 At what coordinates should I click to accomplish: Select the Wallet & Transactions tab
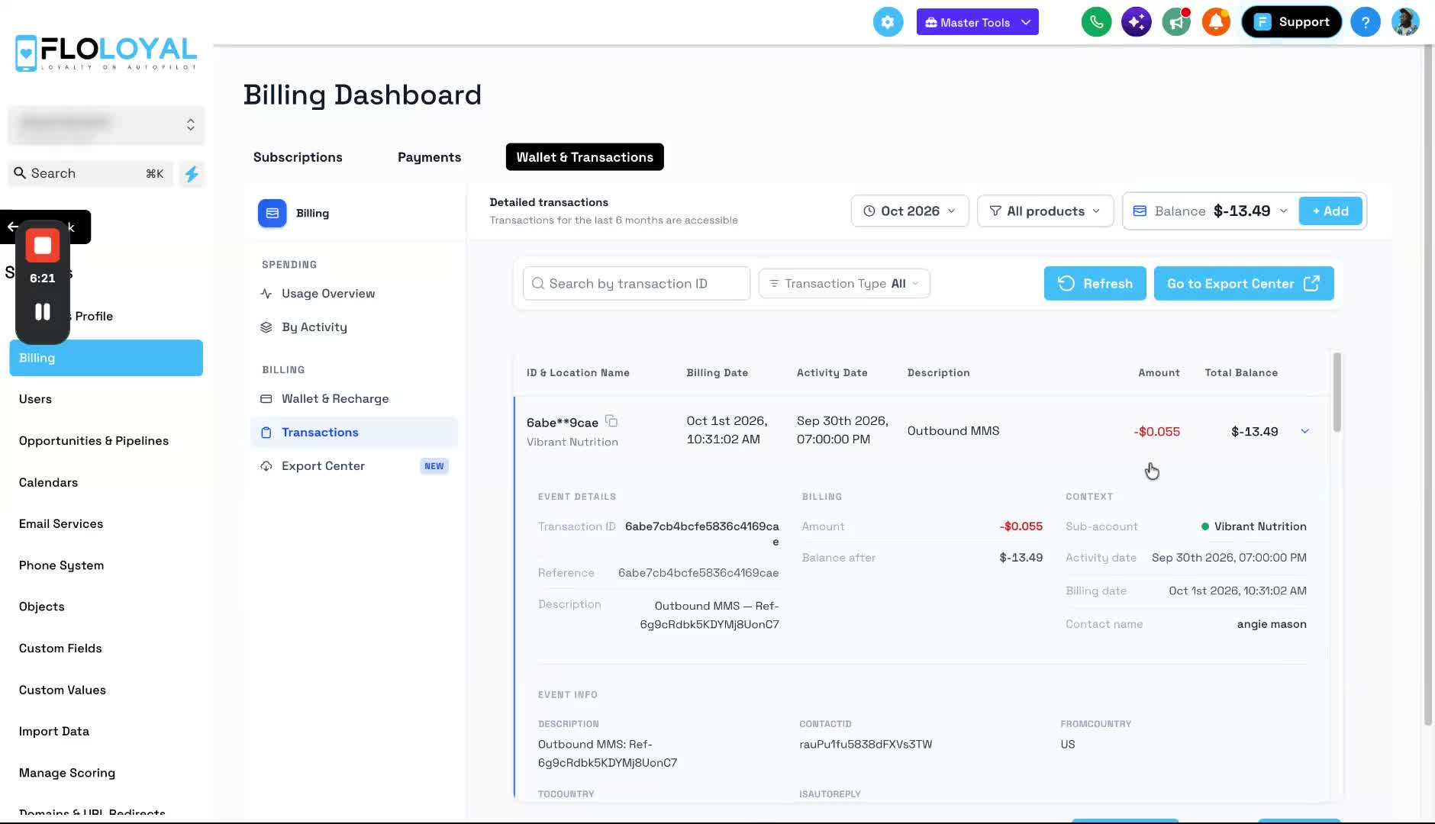pos(585,157)
